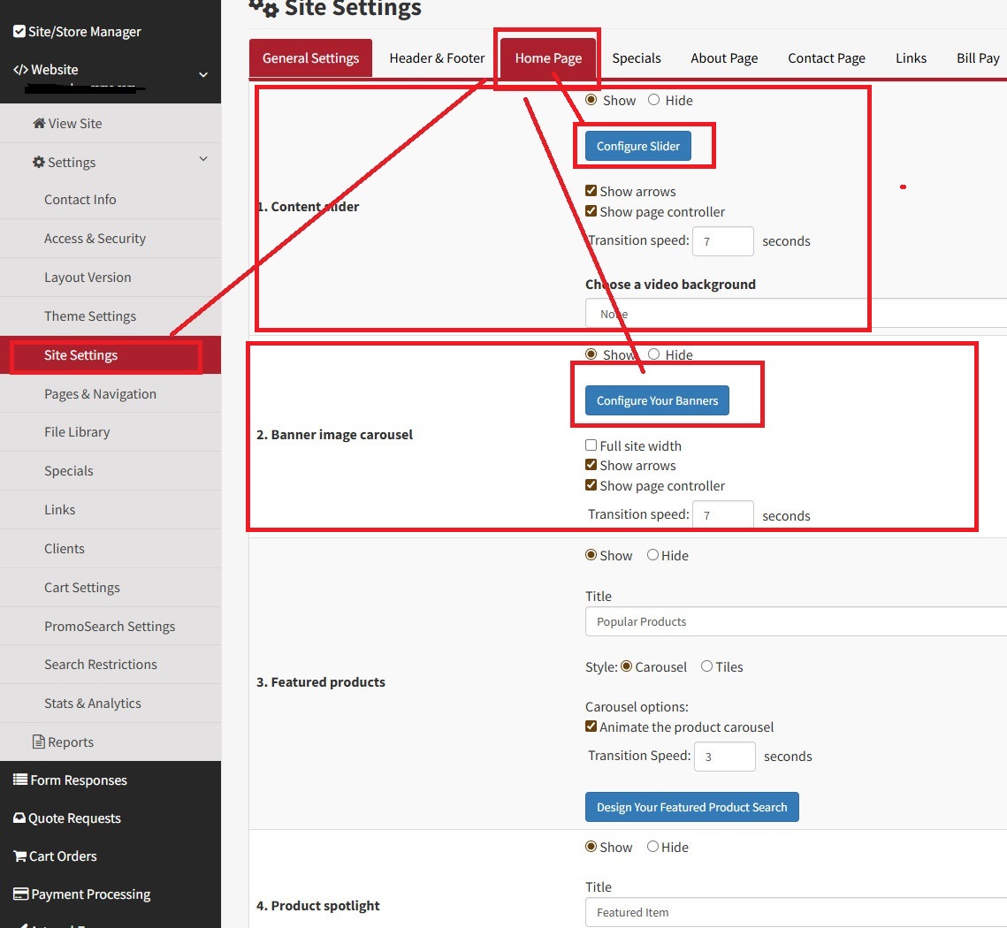Uncheck Animate the product carousel
This screenshot has height=928, width=1007.
(x=591, y=726)
